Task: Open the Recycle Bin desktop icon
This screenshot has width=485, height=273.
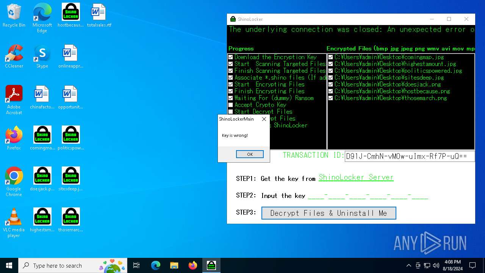Action: pyautogui.click(x=14, y=16)
